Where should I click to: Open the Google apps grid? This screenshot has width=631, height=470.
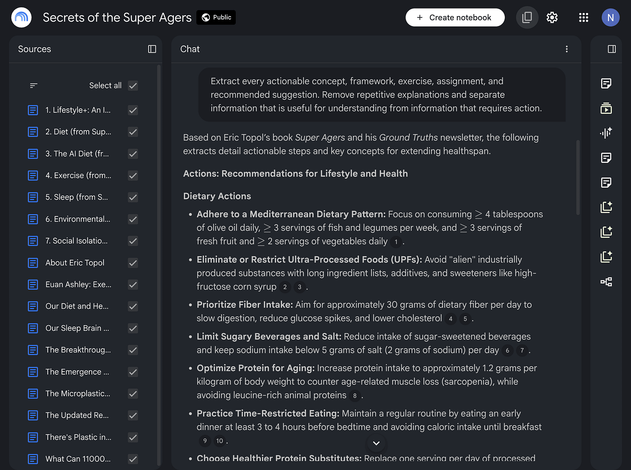pyautogui.click(x=583, y=17)
